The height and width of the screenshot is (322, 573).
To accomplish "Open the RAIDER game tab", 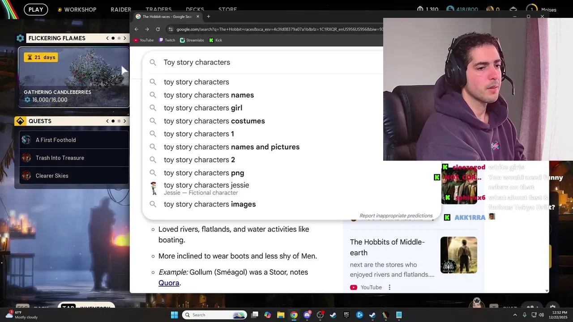I will (121, 9).
